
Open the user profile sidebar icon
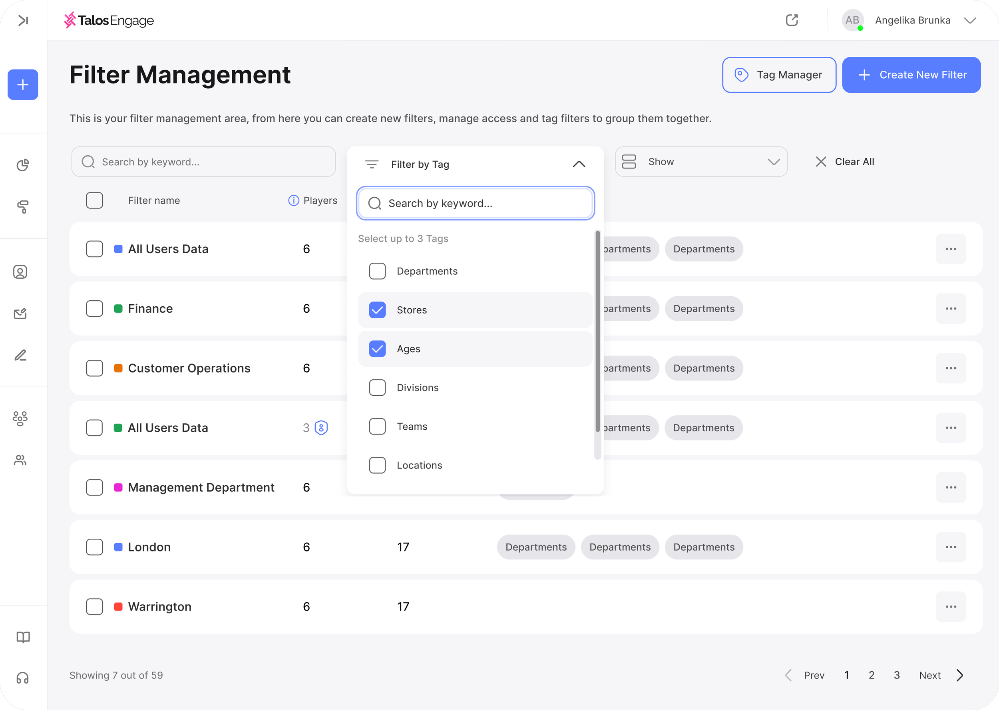tap(20, 272)
